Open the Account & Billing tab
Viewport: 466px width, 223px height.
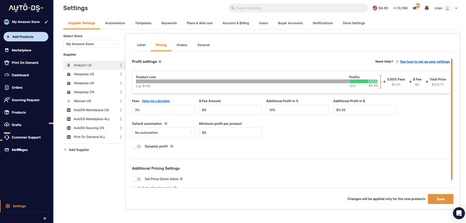pyautogui.click(x=236, y=23)
